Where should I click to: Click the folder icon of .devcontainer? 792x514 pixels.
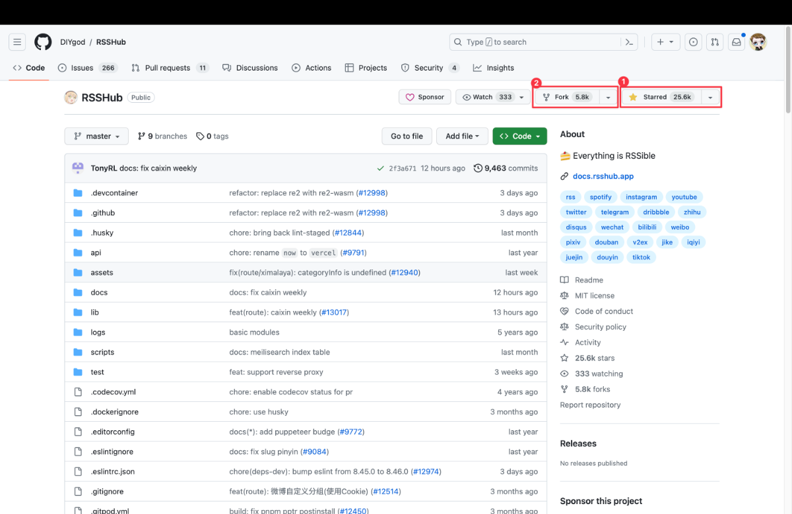pos(78,193)
